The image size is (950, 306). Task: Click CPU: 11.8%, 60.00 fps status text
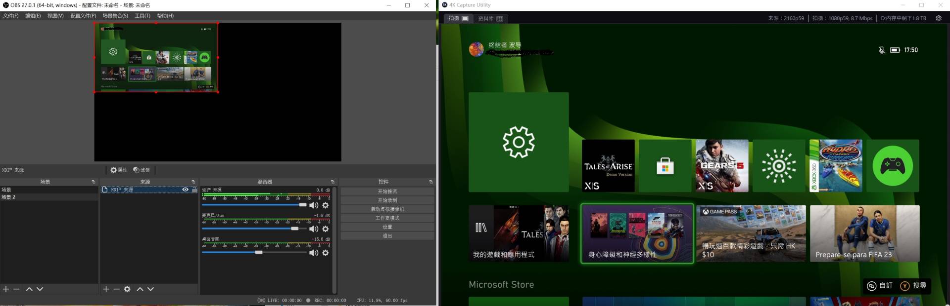(x=381, y=300)
